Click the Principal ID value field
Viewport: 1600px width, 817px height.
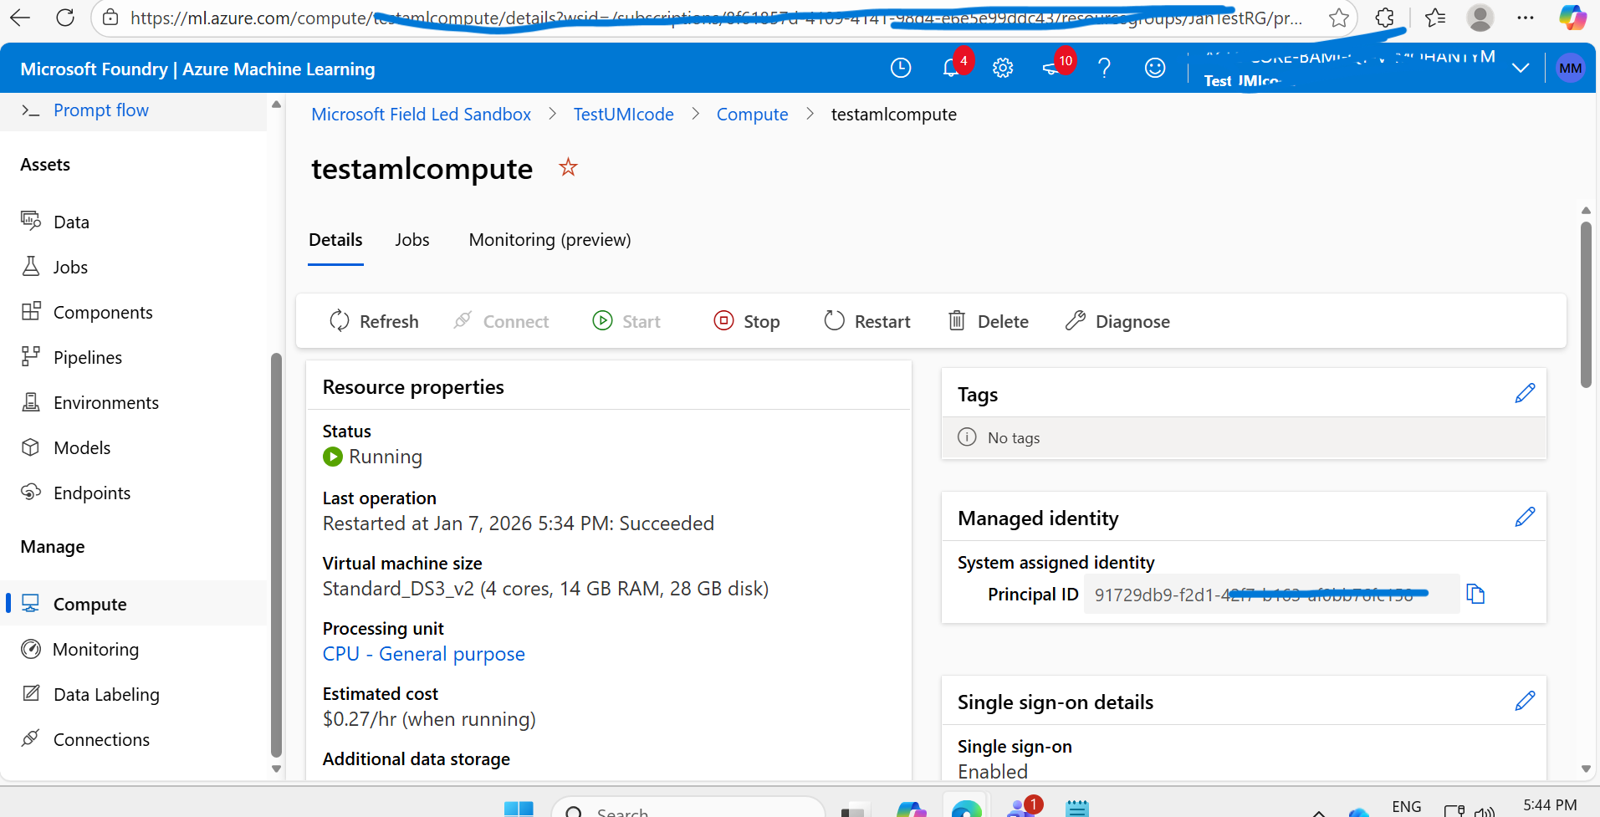click(1271, 595)
